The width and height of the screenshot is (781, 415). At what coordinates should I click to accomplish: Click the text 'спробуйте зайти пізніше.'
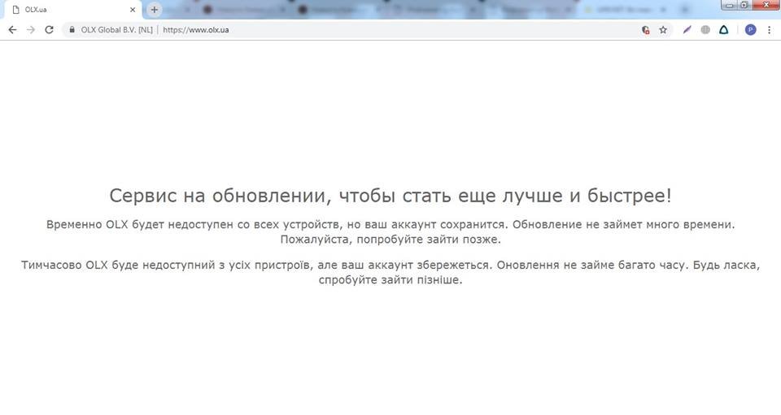click(390, 280)
